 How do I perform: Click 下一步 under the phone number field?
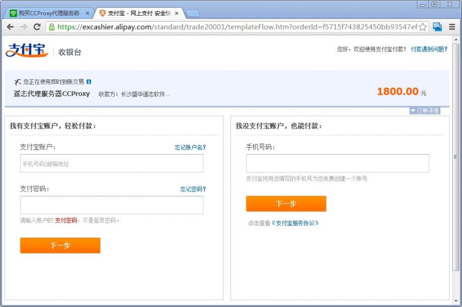[x=286, y=204]
